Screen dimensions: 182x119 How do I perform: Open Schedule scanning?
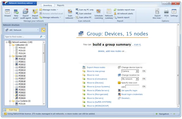pos(99,14)
